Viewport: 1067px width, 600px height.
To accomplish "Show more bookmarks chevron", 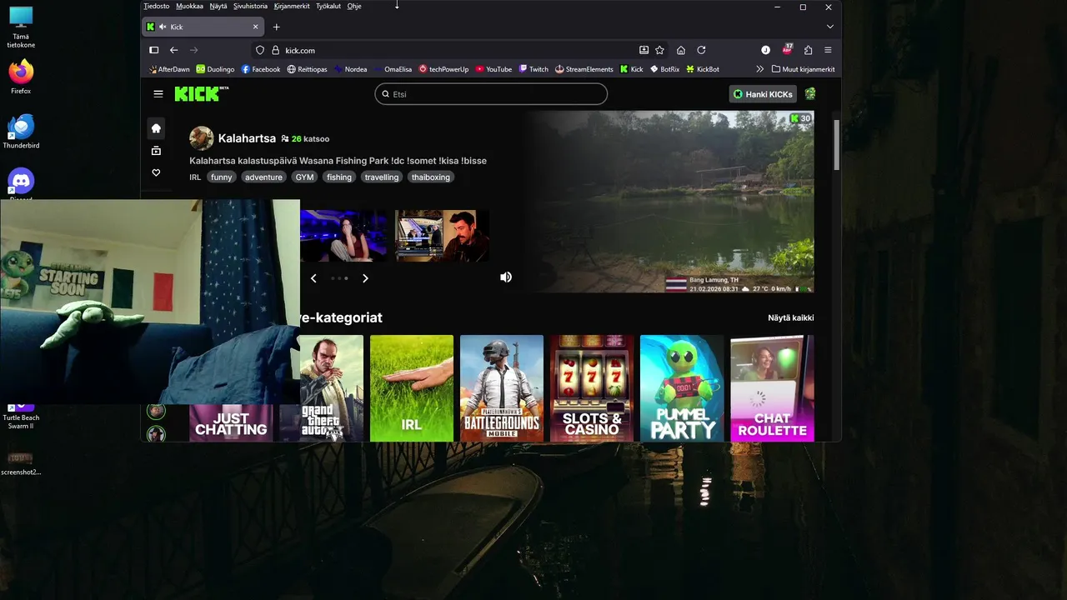I will click(759, 69).
